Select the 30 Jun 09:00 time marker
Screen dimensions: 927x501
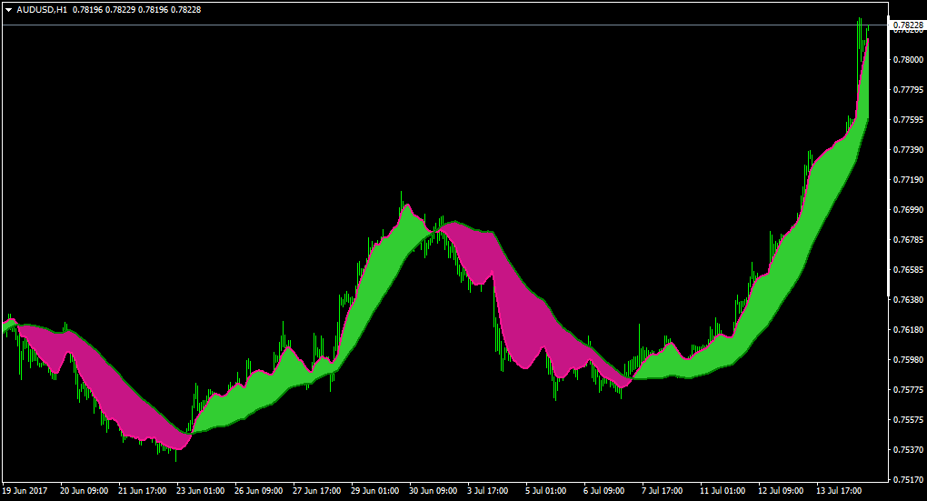[433, 491]
